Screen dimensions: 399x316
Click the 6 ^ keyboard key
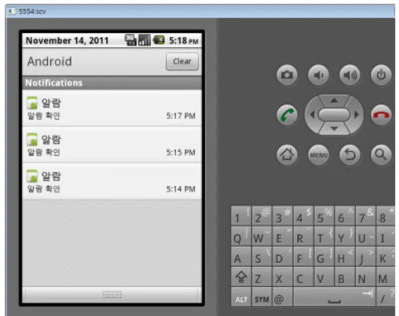pyautogui.click(x=345, y=216)
